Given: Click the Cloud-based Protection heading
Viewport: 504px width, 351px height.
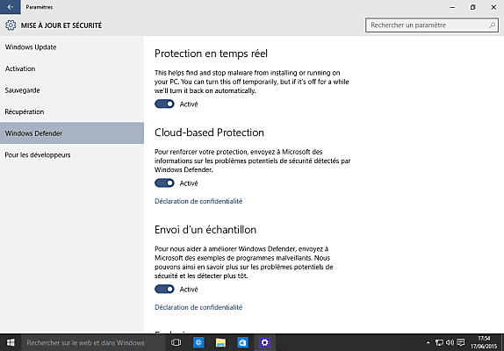Looking at the screenshot, I should pyautogui.click(x=209, y=133).
